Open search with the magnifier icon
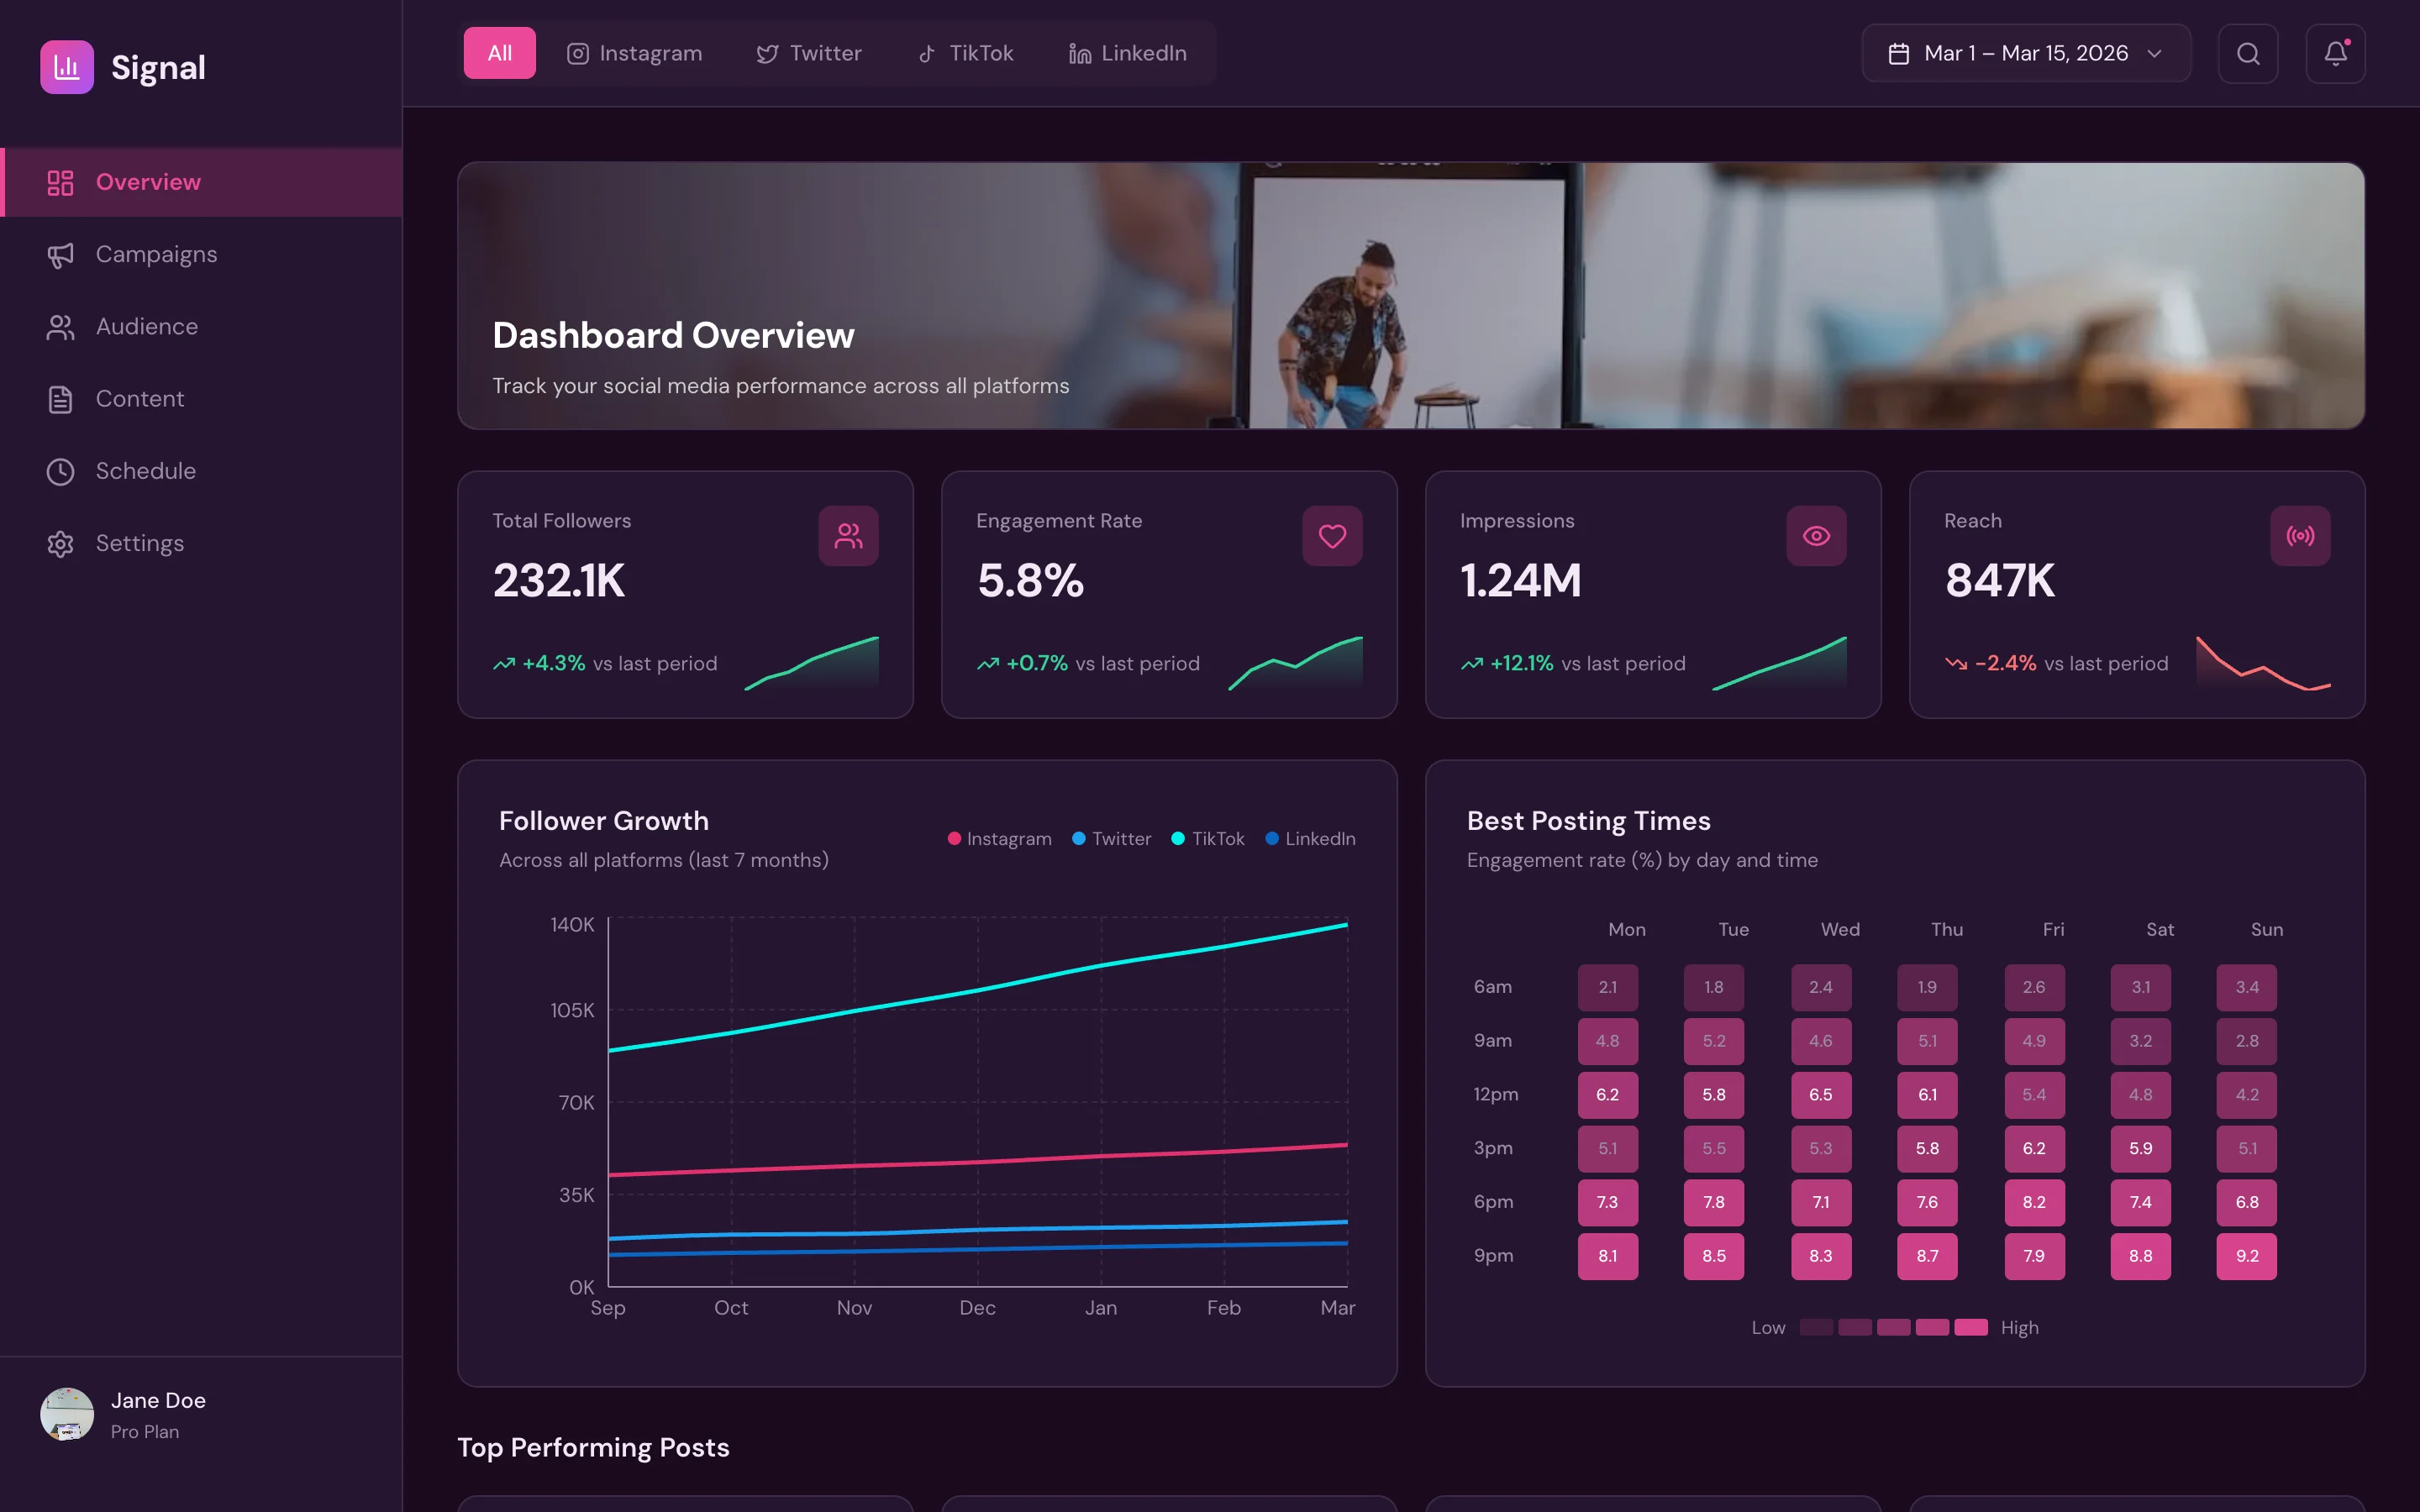 2247,53
